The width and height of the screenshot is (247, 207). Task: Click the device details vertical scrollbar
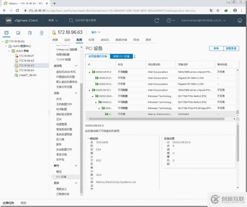click(238, 143)
